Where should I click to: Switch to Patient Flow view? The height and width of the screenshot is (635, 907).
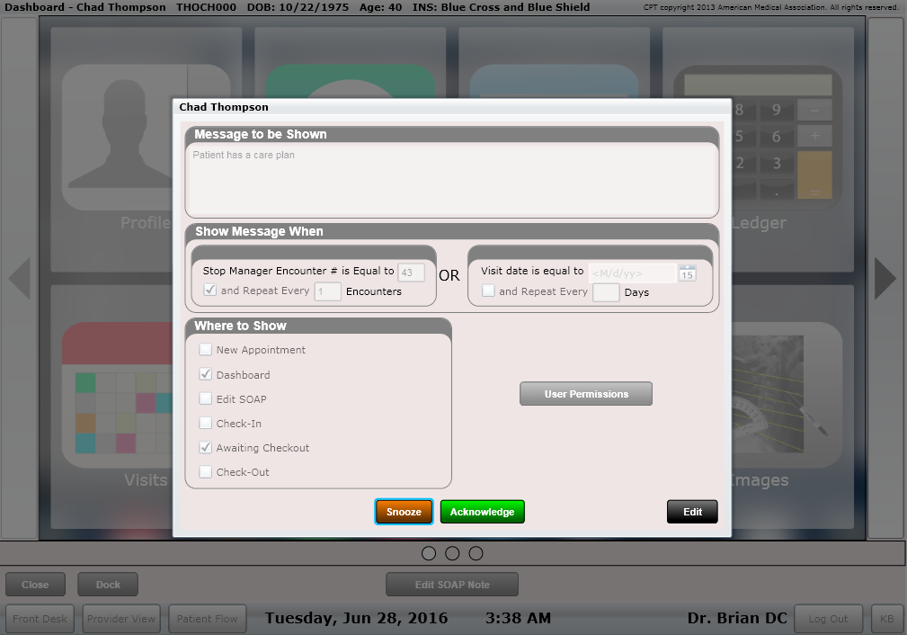click(207, 619)
